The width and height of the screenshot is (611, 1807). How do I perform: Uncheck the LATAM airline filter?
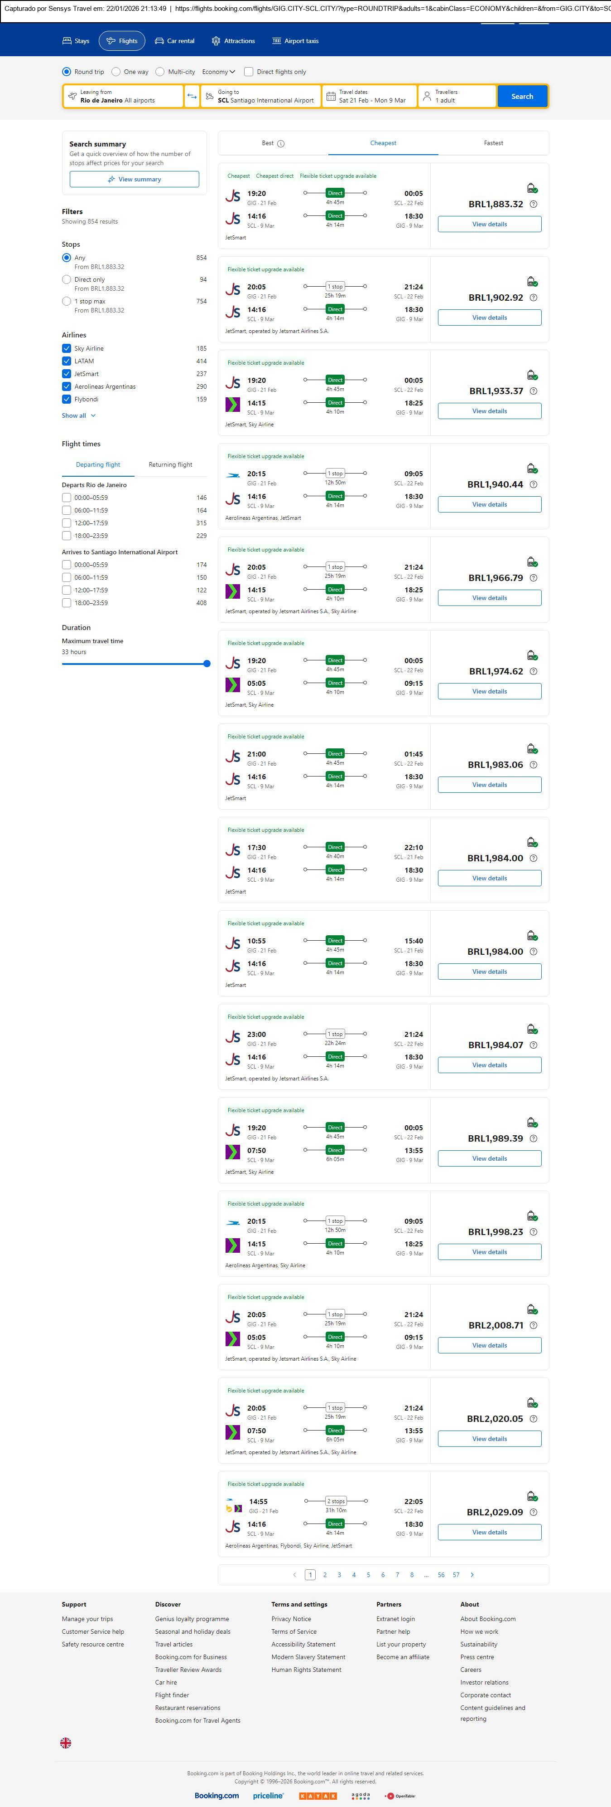pyautogui.click(x=67, y=361)
